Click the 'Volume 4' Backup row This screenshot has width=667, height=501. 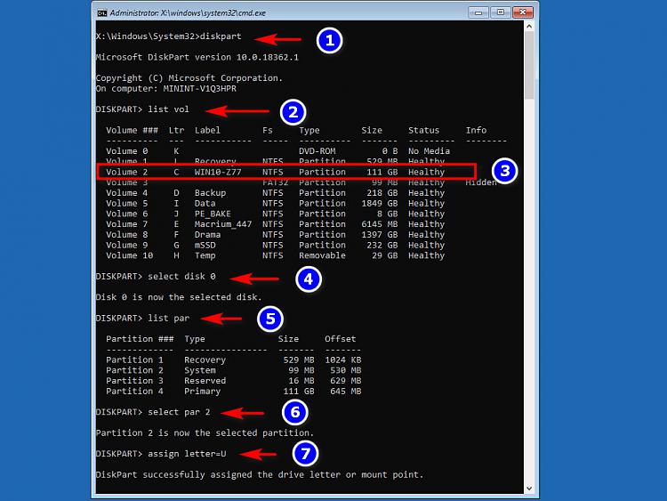click(275, 193)
